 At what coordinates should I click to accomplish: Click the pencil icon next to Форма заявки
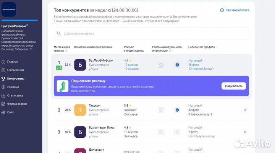[x=3, y=104]
